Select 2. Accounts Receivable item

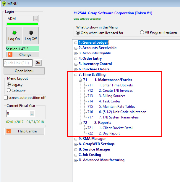coord(98,48)
